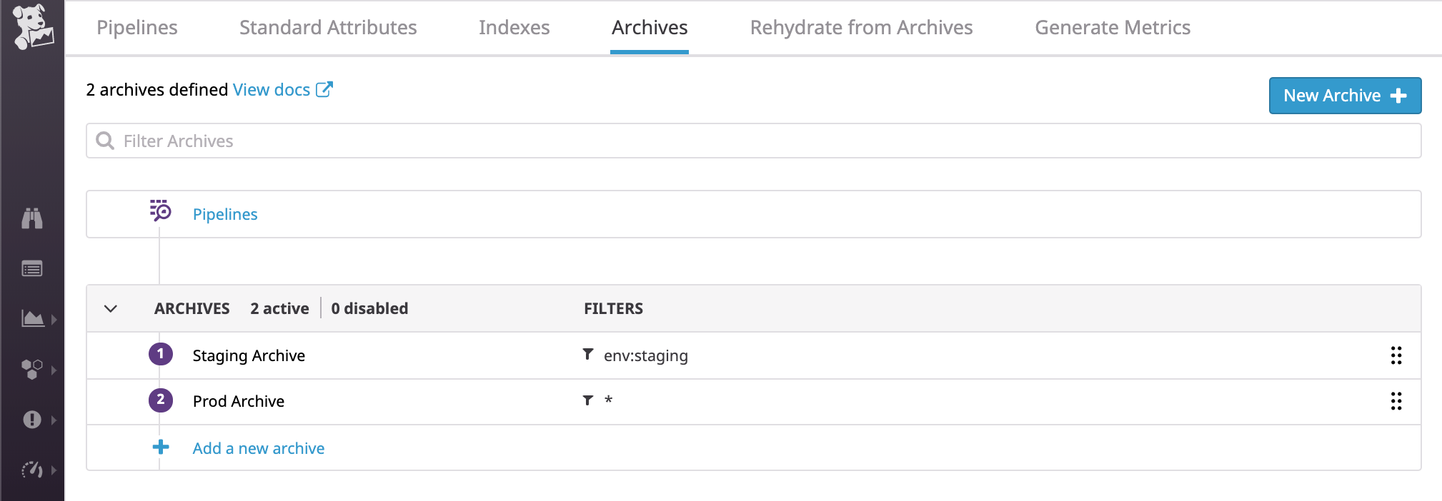Open the Generate Metrics tab

[1112, 27]
